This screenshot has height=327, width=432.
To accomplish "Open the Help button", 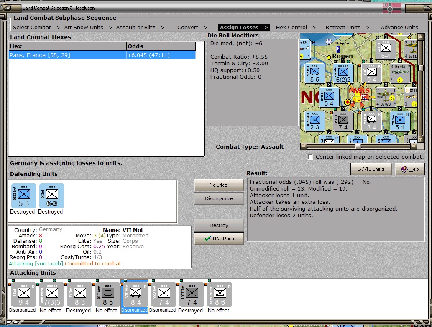I will 410,169.
